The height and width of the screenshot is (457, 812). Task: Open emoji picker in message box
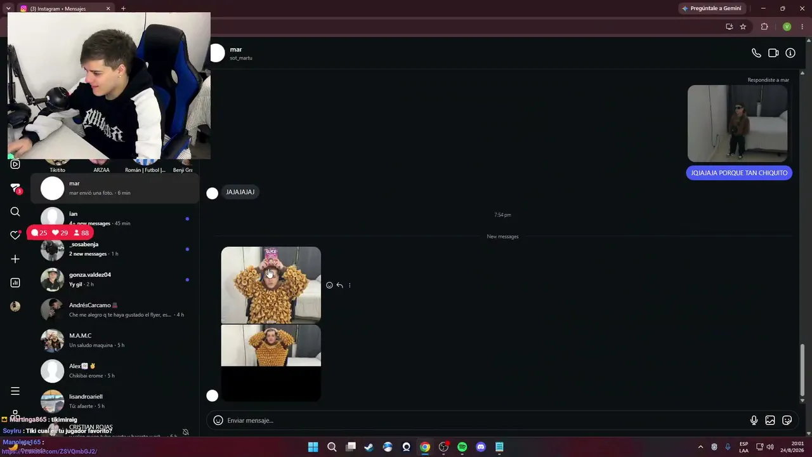click(218, 420)
